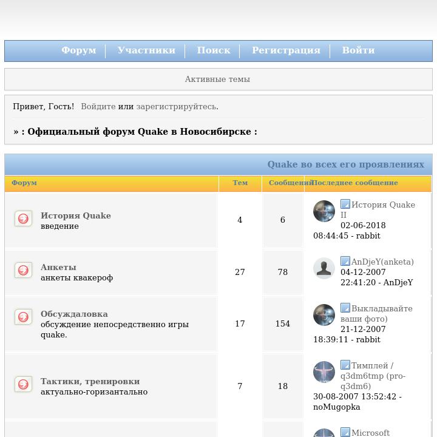Click the Последнее сообщение column header
Screen dimensions: 437x437
click(x=355, y=183)
